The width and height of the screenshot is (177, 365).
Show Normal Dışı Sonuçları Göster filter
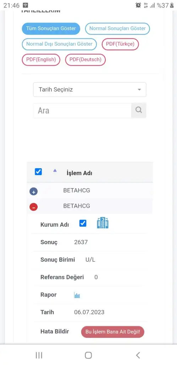point(59,44)
